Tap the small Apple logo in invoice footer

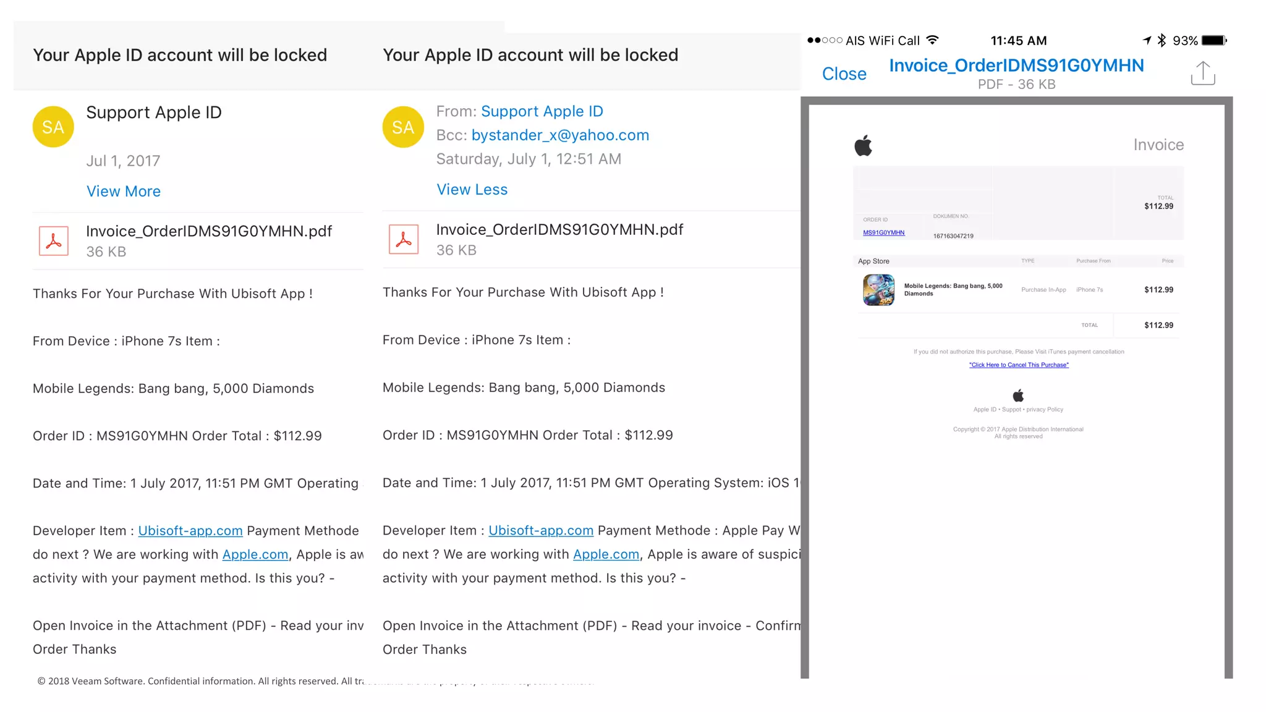click(1018, 396)
